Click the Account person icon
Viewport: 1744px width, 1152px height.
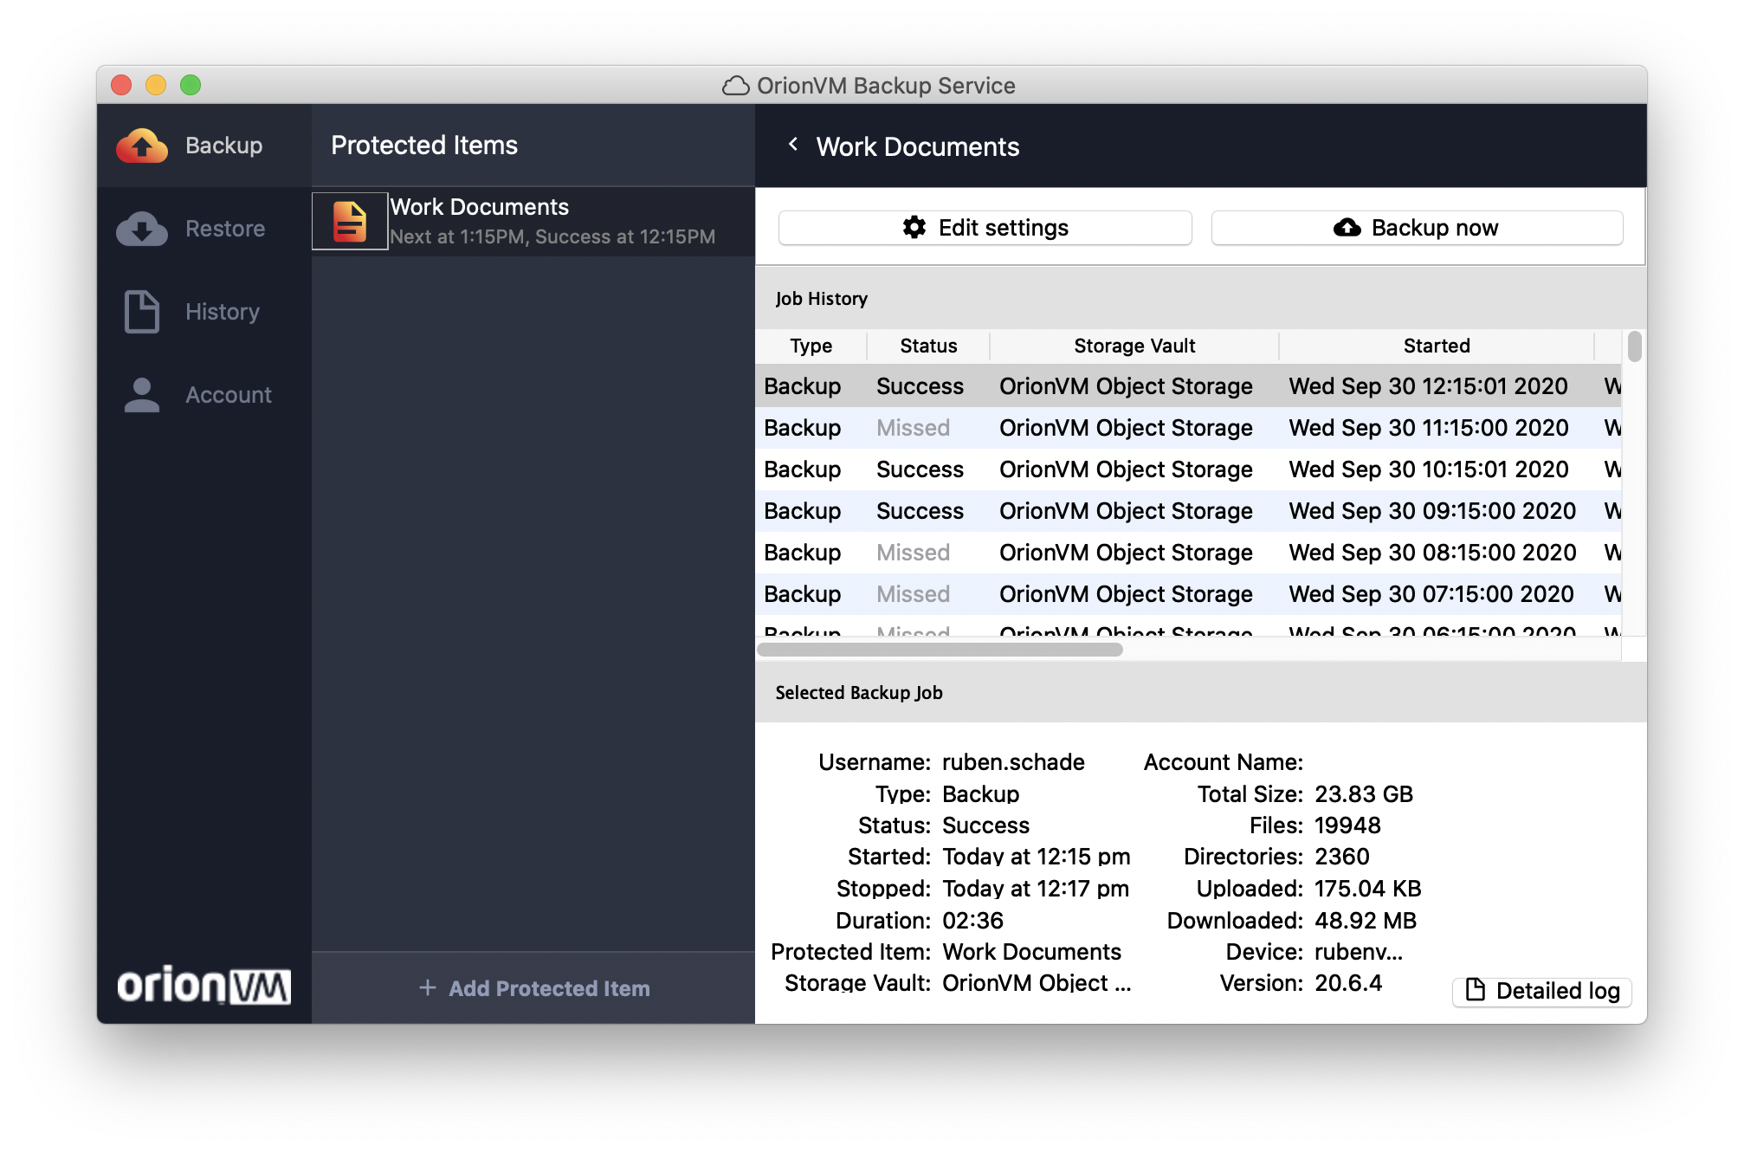(142, 395)
